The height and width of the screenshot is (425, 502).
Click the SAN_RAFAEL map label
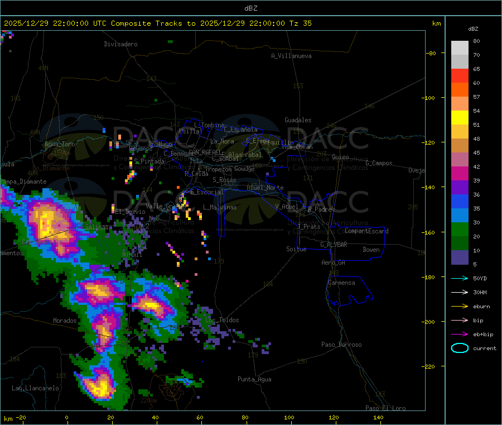point(205,152)
